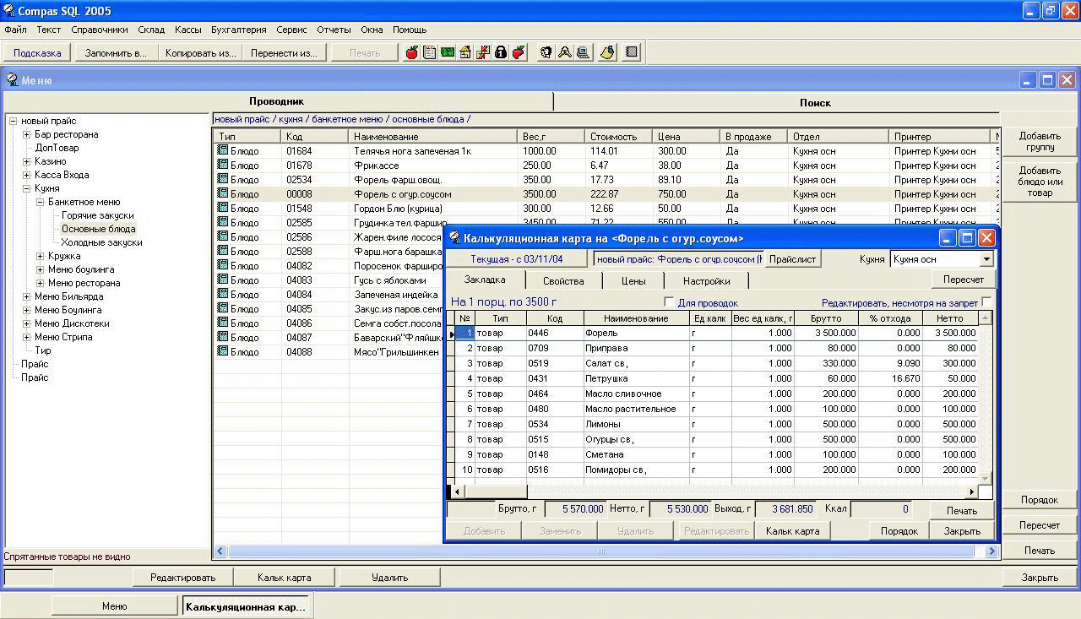
Task: Select the Огурцы св, ingredient row
Action: click(718, 439)
